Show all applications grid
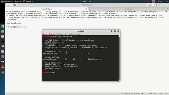 [x=3, y=72]
